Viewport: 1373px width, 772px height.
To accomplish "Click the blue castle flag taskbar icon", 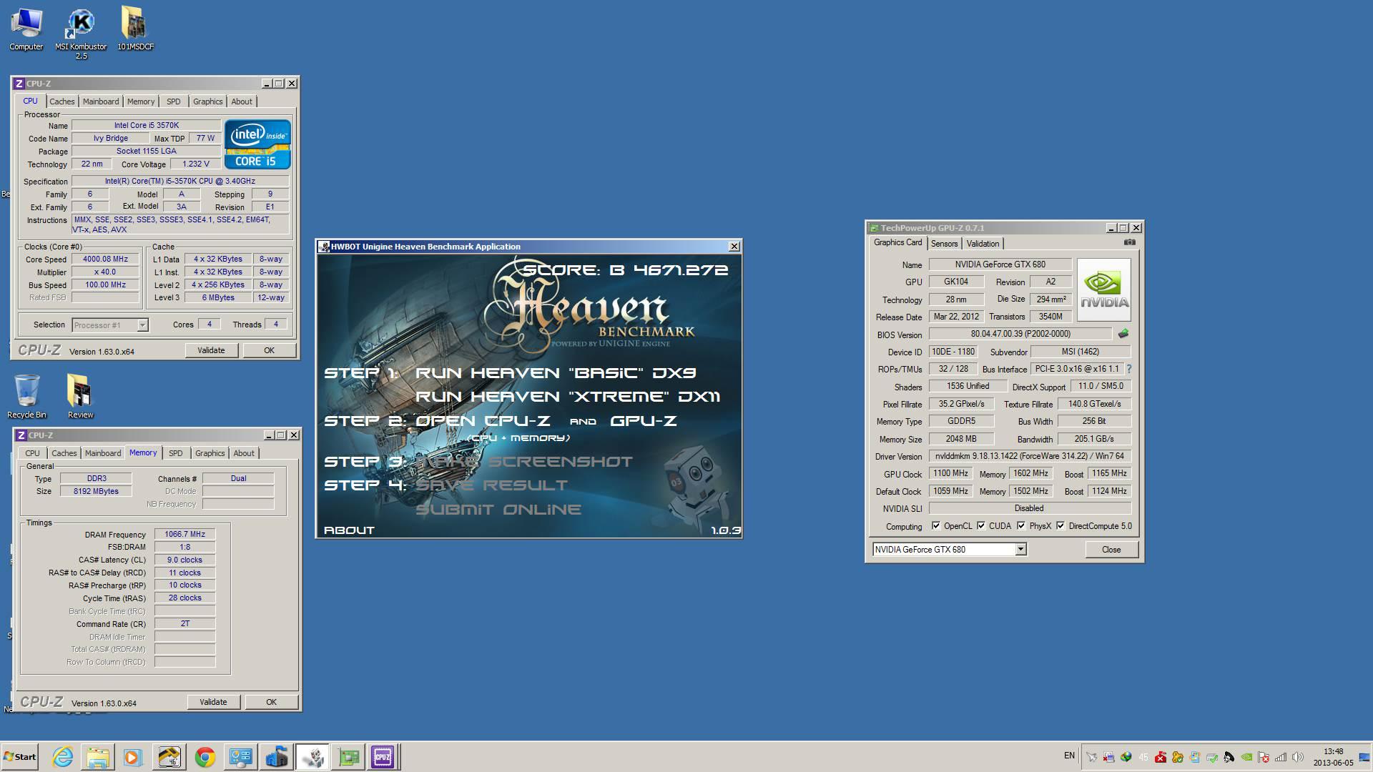I will [276, 756].
